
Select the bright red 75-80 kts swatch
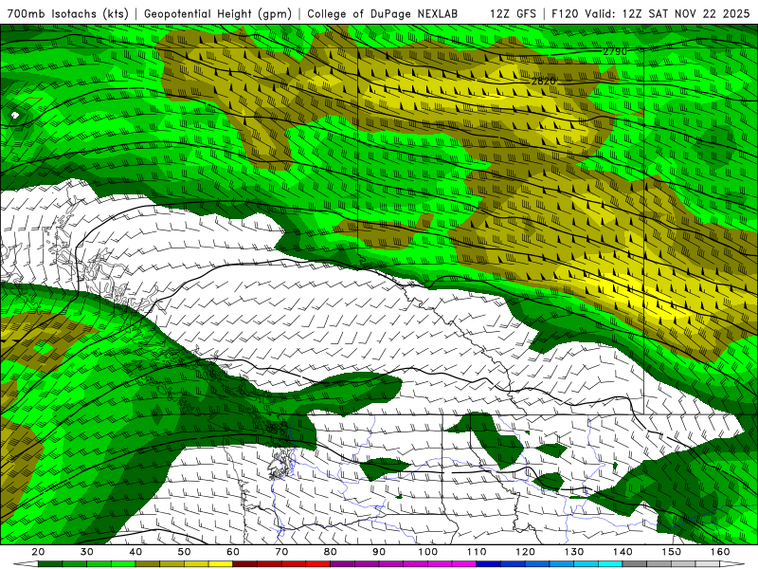click(x=318, y=563)
